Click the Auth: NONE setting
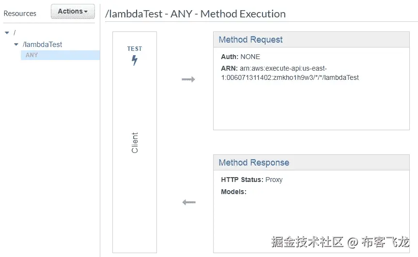 (x=240, y=57)
